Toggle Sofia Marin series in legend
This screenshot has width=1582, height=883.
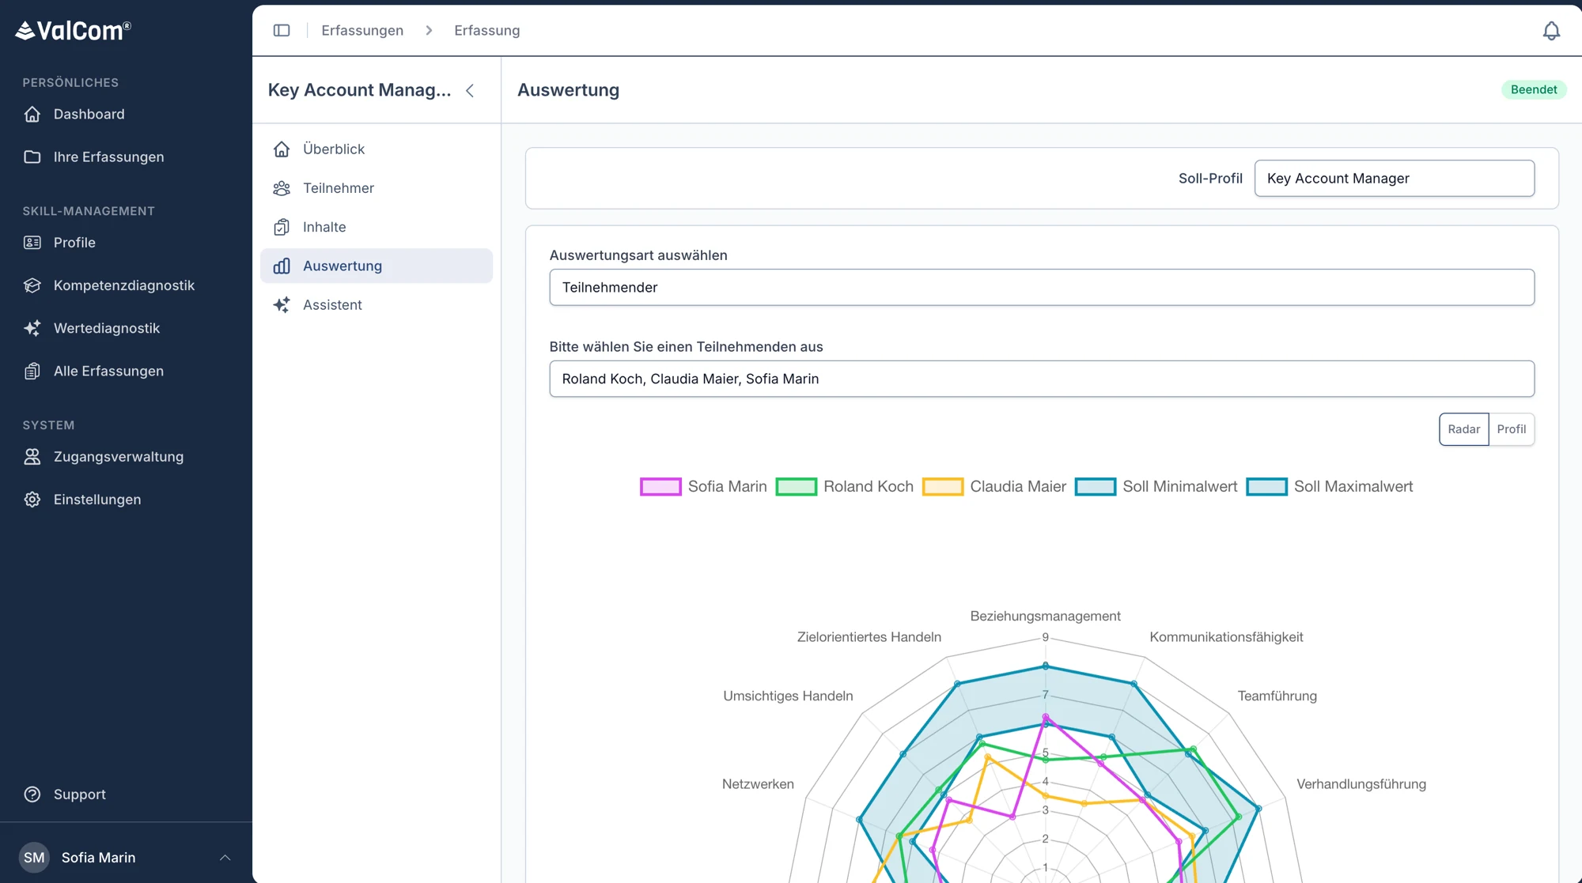click(x=703, y=487)
